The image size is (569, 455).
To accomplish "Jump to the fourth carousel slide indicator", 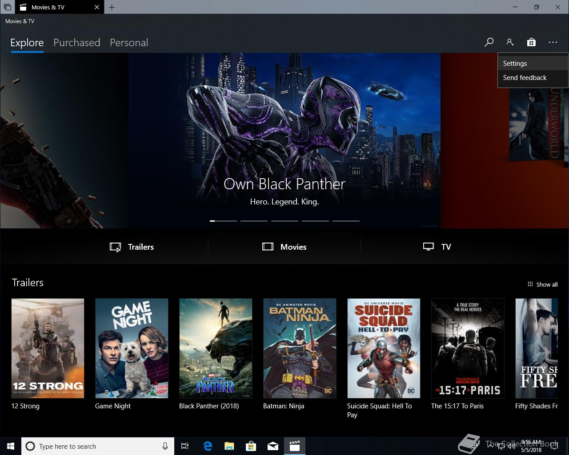I will [315, 221].
